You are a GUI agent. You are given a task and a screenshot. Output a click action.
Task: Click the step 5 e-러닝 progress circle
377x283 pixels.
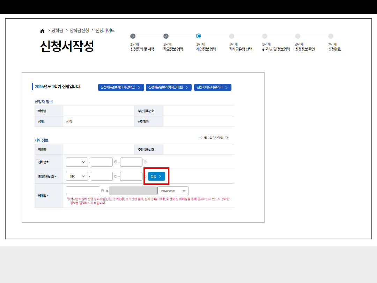[265, 36]
